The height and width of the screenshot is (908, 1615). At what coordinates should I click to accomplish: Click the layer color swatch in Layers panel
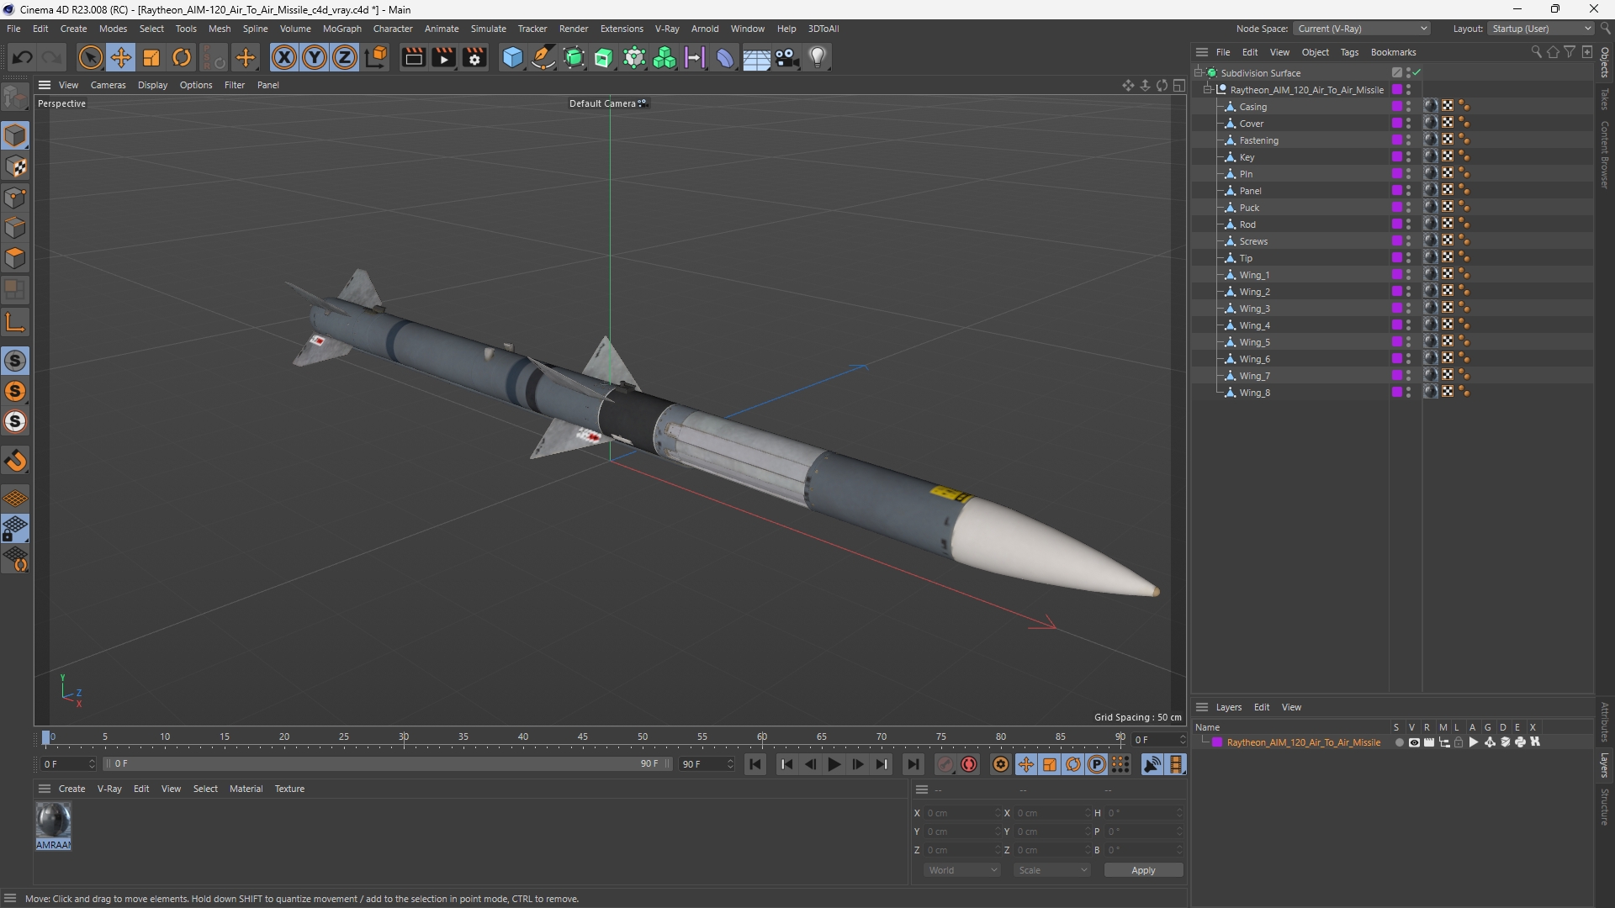coord(1217,742)
